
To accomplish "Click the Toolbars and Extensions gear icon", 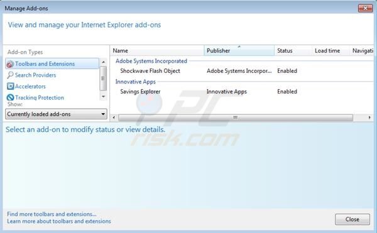I will 10,64.
